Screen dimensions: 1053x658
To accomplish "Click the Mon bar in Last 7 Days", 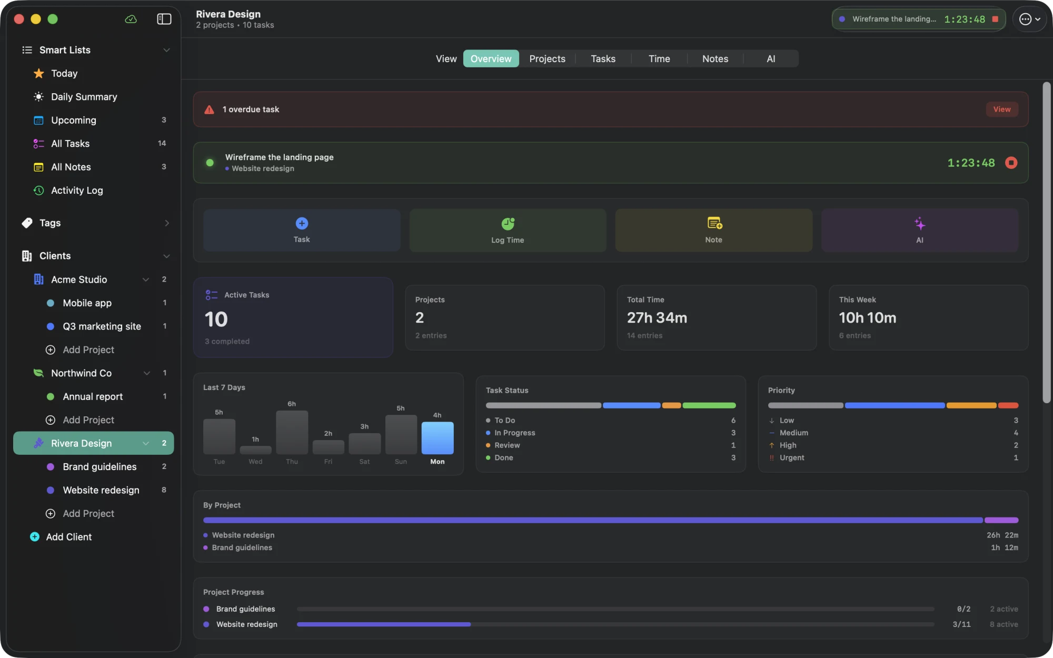I will (437, 437).
